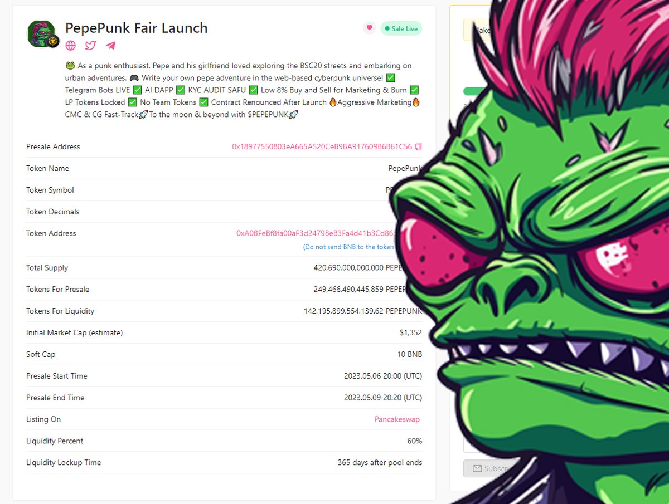Viewport: 669px width, 504px height.
Task: Click the Token Symbol label
Action: [50, 190]
